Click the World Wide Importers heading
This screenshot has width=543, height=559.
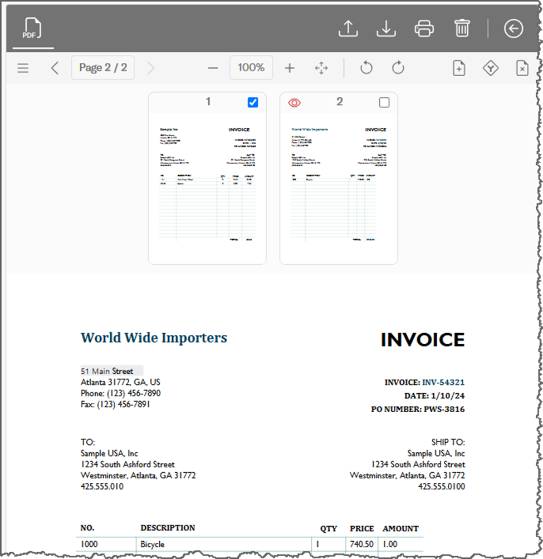(154, 338)
